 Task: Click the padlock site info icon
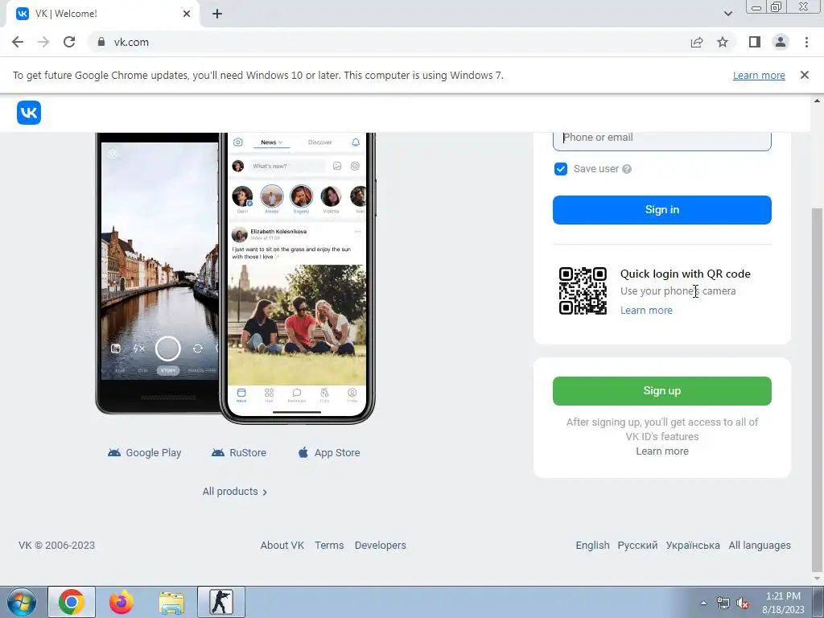click(101, 42)
